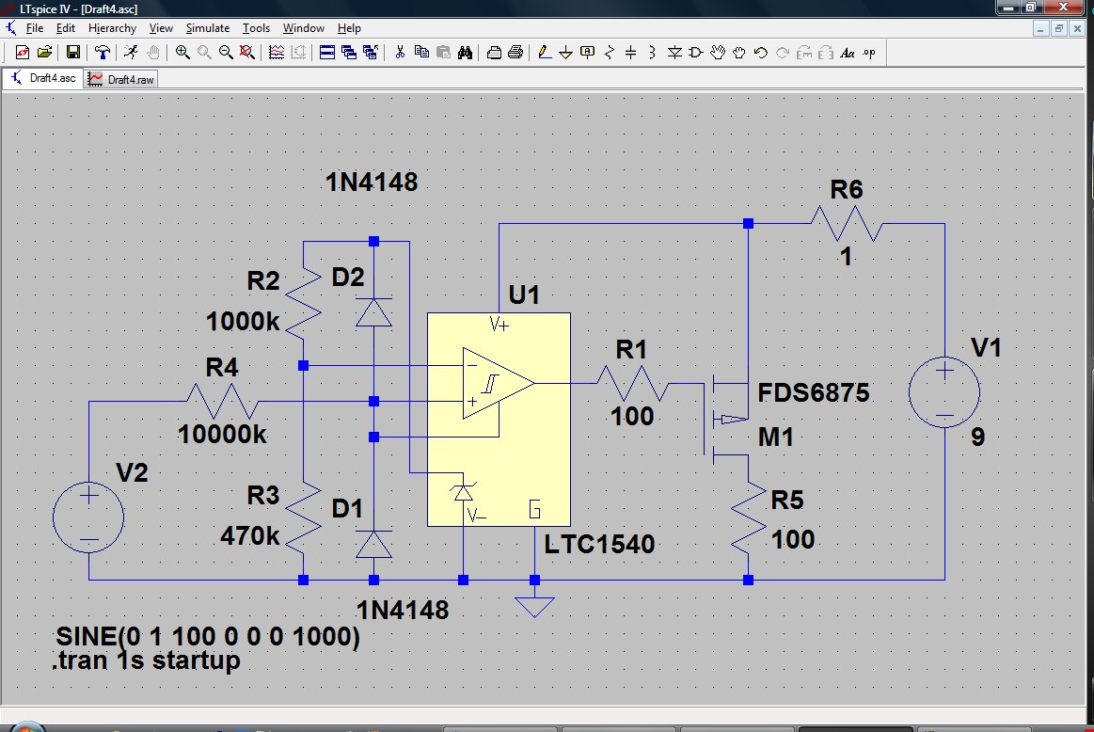
Task: Click the '.tran 1s startup' directive text
Action: pos(146,660)
